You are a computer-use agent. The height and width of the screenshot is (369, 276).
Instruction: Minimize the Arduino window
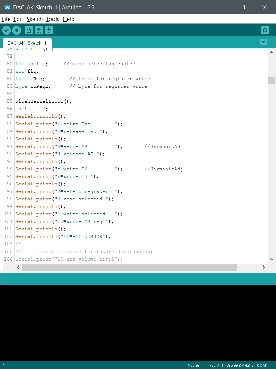tap(221, 7)
